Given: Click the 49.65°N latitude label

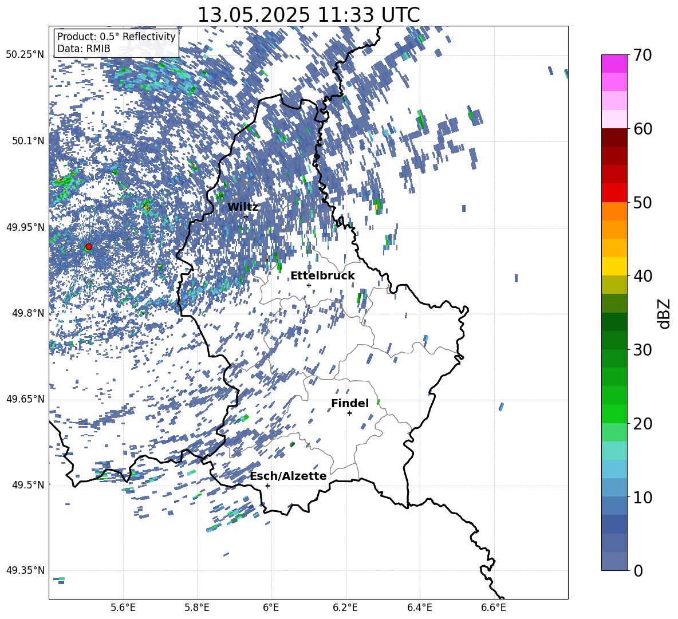Looking at the screenshot, I should (25, 399).
